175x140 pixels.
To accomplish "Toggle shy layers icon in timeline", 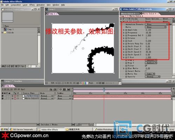I will (61, 90).
